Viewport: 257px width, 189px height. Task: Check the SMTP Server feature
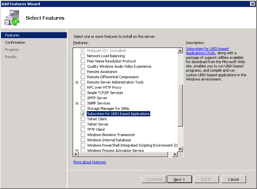pos(83,98)
